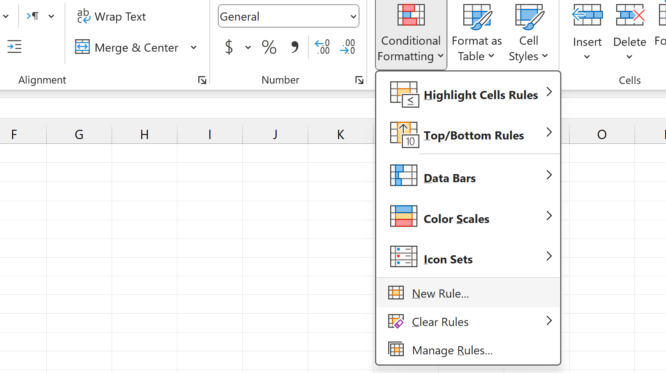Click New Rule in the menu
The height and width of the screenshot is (373, 666).
[x=440, y=293]
